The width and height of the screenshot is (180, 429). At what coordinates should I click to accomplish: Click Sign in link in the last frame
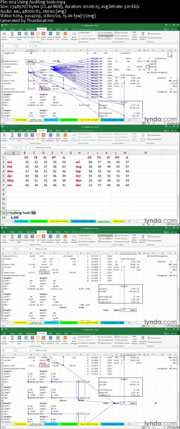coord(166,333)
